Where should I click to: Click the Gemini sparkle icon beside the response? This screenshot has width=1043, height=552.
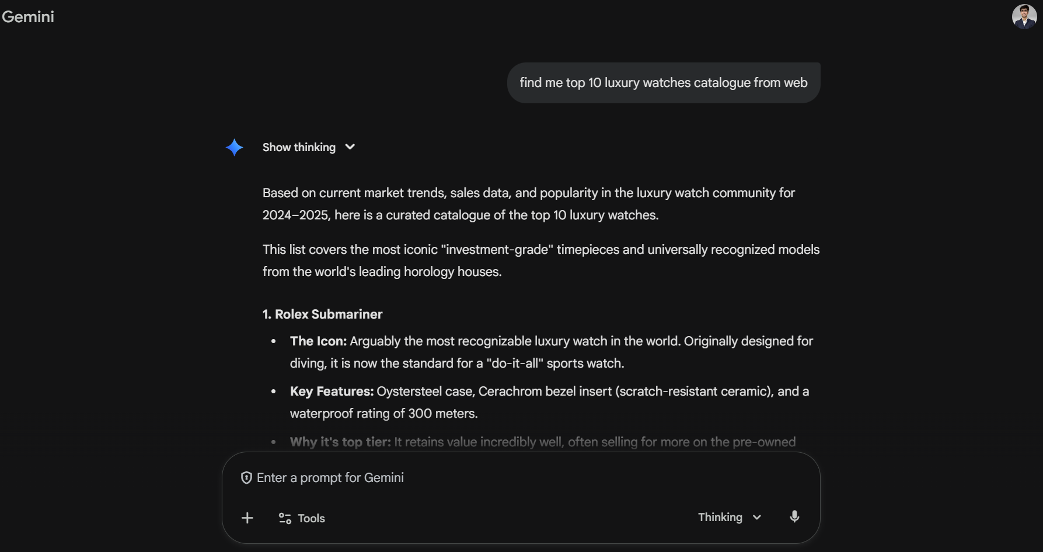tap(235, 147)
